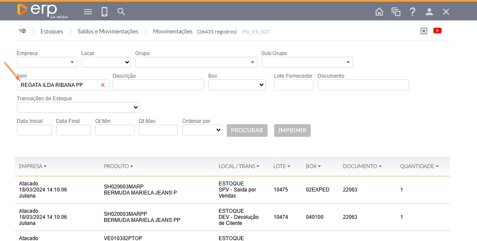Open the user profile icon
This screenshot has width=477, height=241.
[429, 12]
